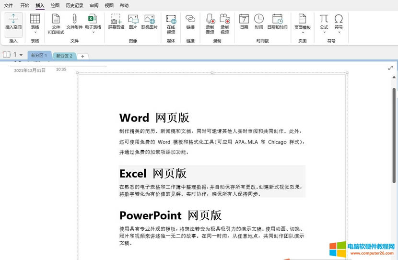
Task: Insert a File Printout
Action: 56,24
